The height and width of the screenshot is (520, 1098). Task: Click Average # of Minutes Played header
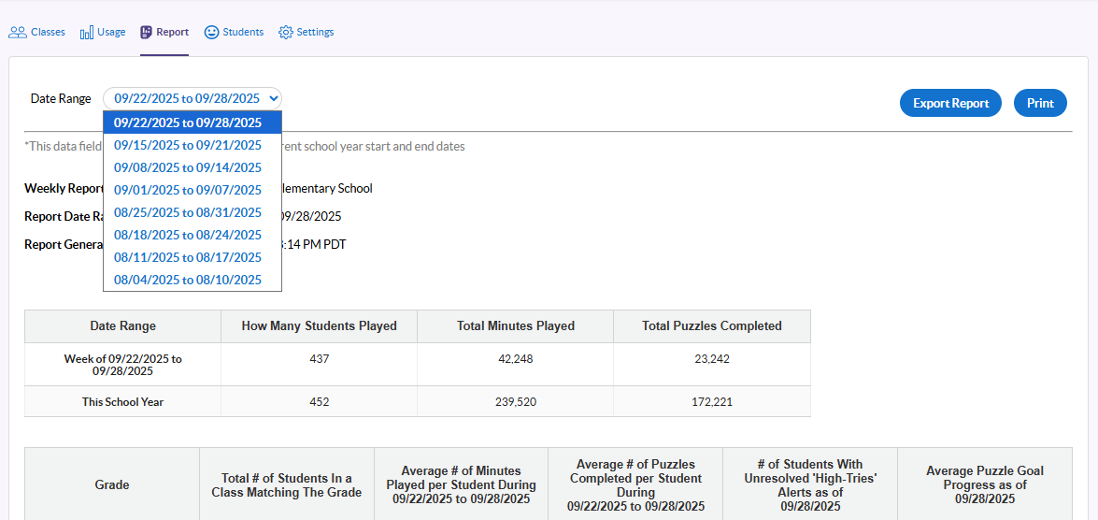click(461, 485)
